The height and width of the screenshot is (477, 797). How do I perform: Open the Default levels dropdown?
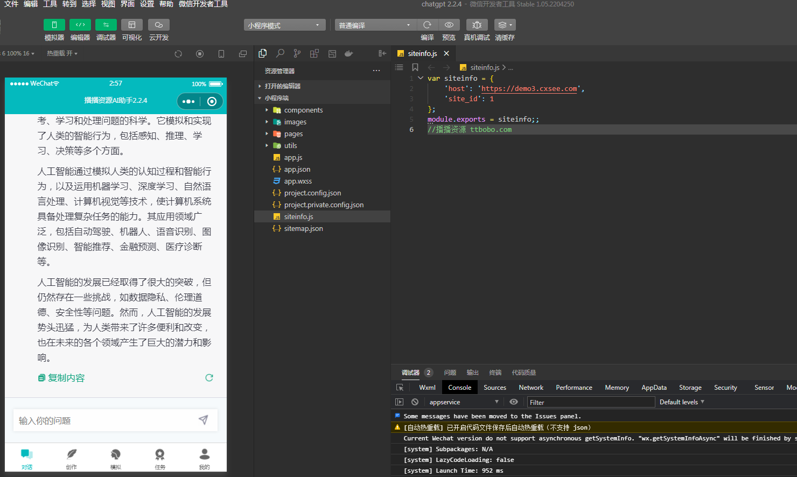[682, 402]
